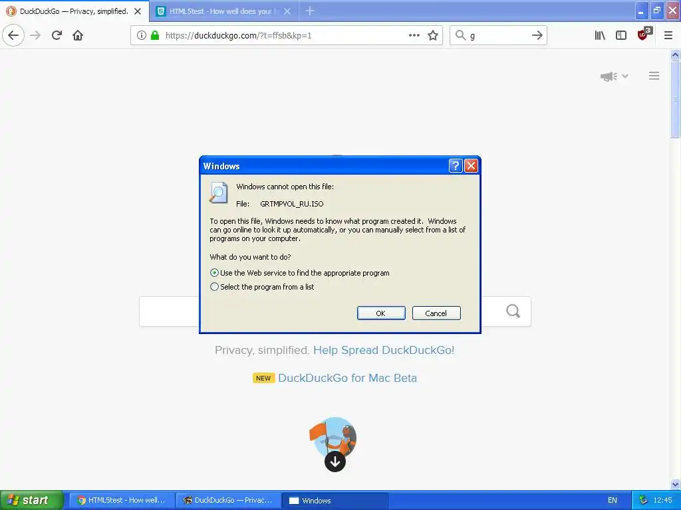The image size is (681, 510).
Task: Open the Library bookmarks icon
Action: (x=600, y=35)
